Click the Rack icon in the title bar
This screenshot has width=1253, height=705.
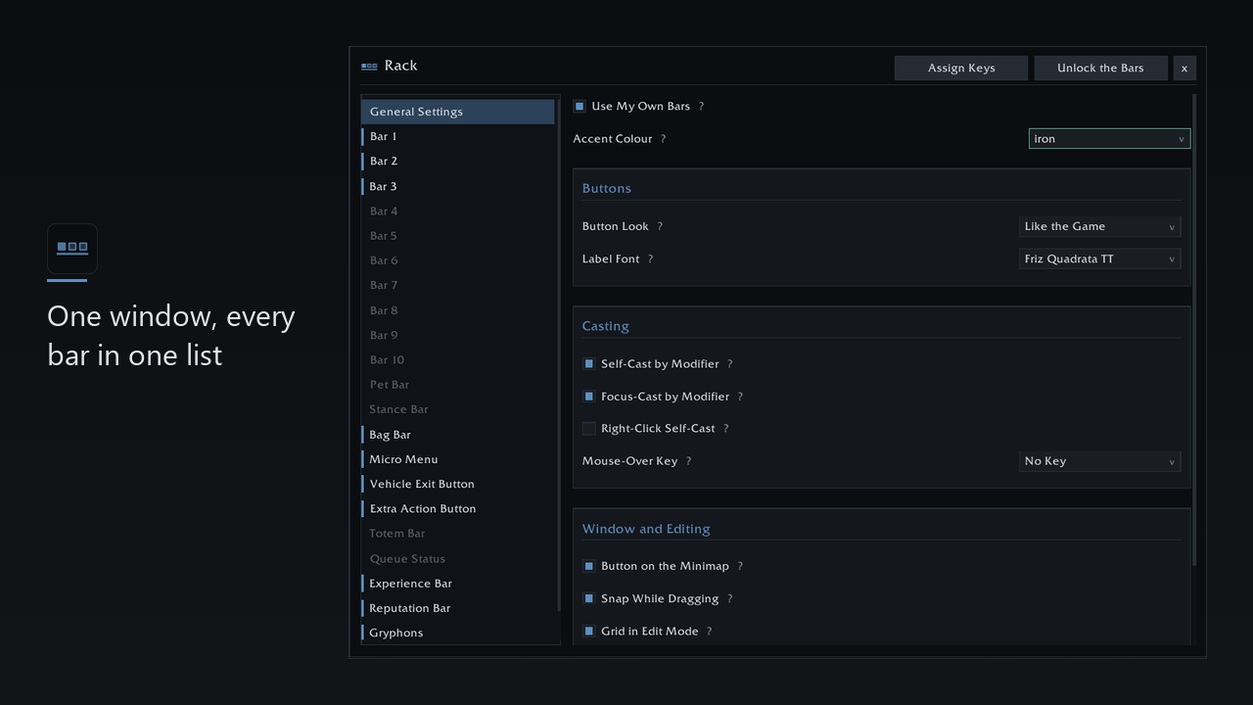coord(369,67)
